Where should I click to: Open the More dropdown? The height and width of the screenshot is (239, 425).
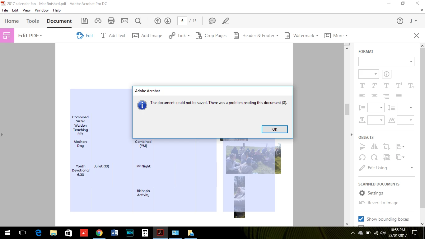(x=336, y=35)
